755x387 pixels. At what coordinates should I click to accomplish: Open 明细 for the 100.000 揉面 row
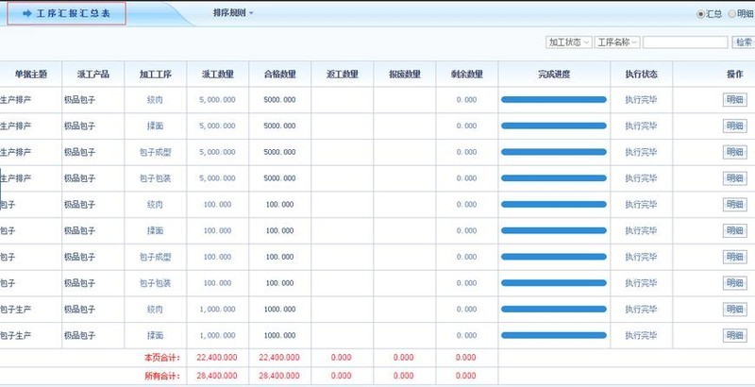point(735,230)
